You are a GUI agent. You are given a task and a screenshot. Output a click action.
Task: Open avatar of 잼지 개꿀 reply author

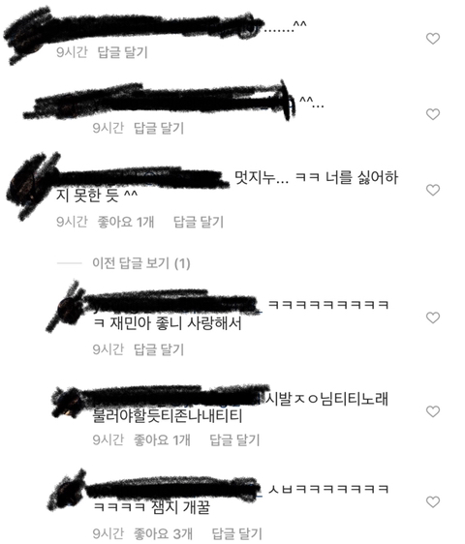click(70, 492)
